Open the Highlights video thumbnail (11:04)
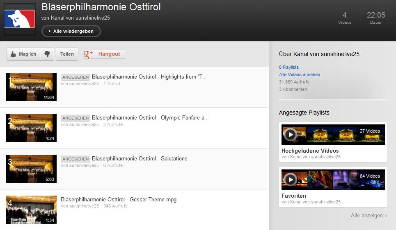The height and width of the screenshot is (230, 396). 31,87
